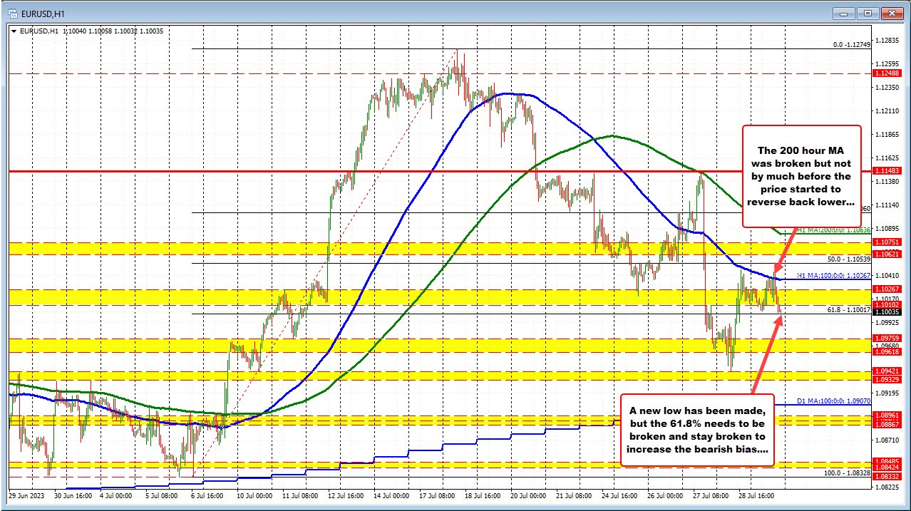Select the D1 MA:100 label near the blue stepline

click(x=833, y=401)
